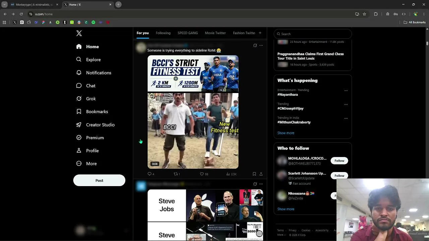
Task: Open a new Chrome tab
Action: pos(118,4)
